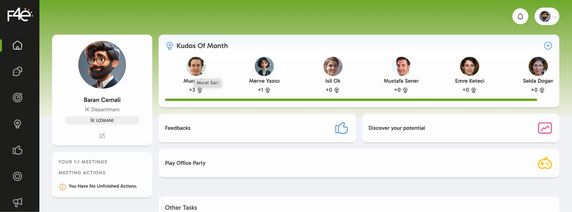This screenshot has width=572, height=212.
Task: Launch Play Office Party card
Action: tap(359, 163)
